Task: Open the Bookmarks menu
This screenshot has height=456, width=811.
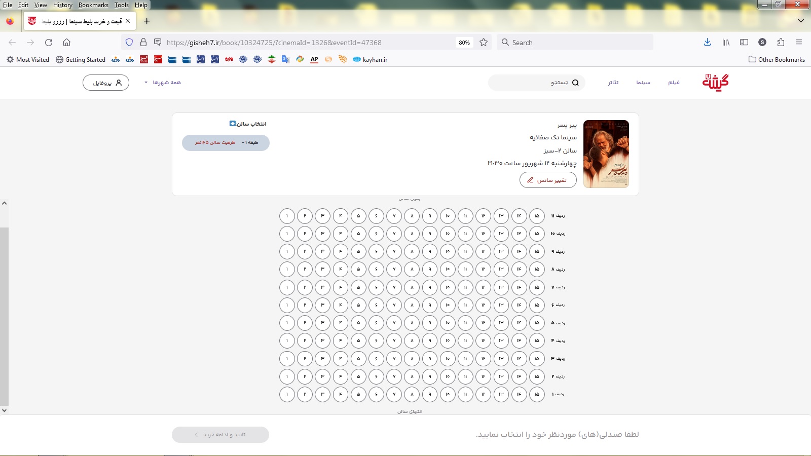Action: tap(93, 5)
